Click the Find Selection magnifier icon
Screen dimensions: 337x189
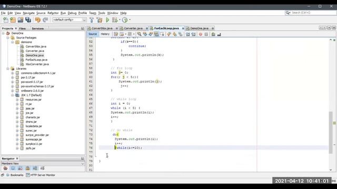(139, 34)
